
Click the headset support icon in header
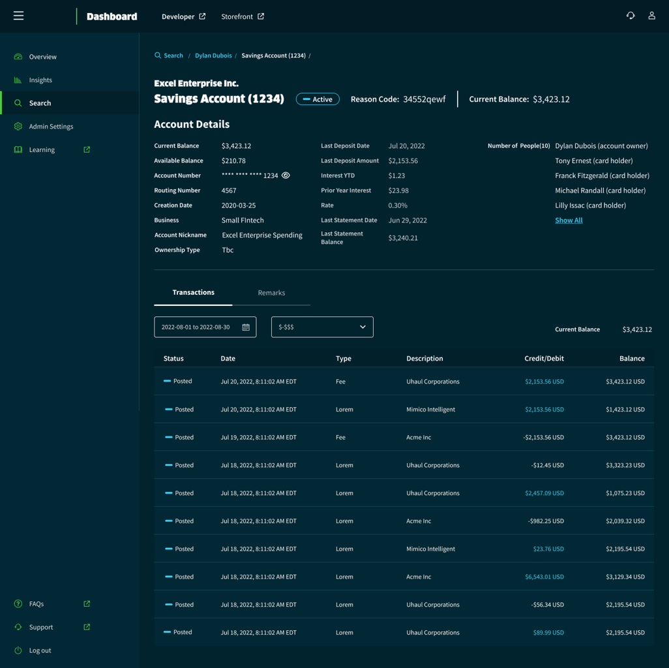click(631, 16)
